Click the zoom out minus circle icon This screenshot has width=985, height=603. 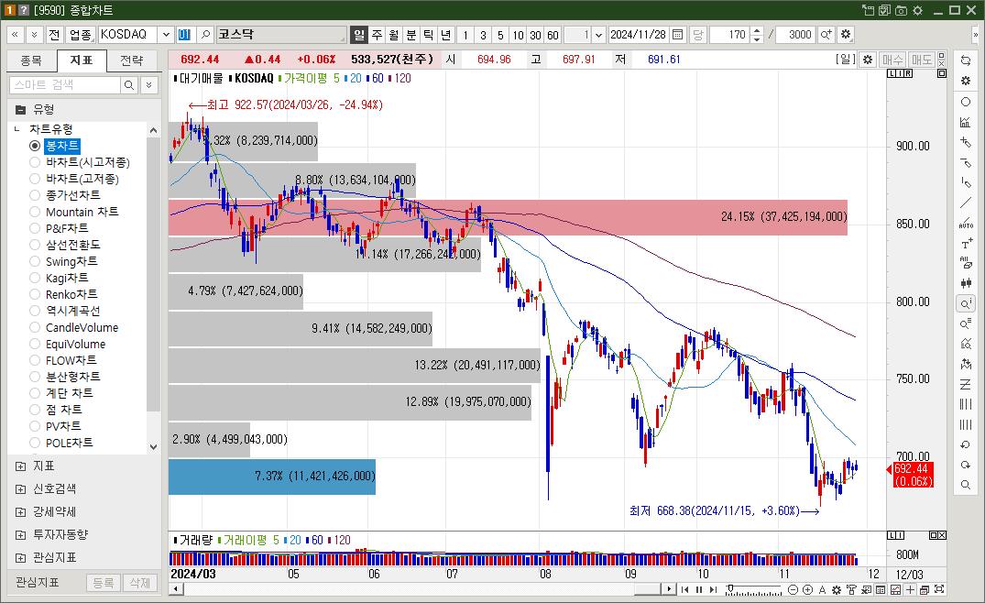[793, 590]
